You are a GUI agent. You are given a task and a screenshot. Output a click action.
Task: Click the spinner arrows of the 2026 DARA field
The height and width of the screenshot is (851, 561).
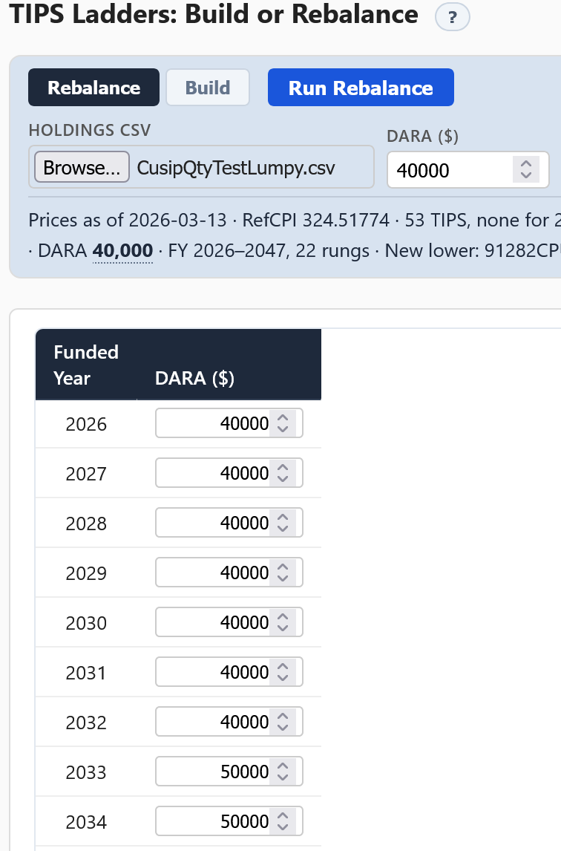click(283, 423)
